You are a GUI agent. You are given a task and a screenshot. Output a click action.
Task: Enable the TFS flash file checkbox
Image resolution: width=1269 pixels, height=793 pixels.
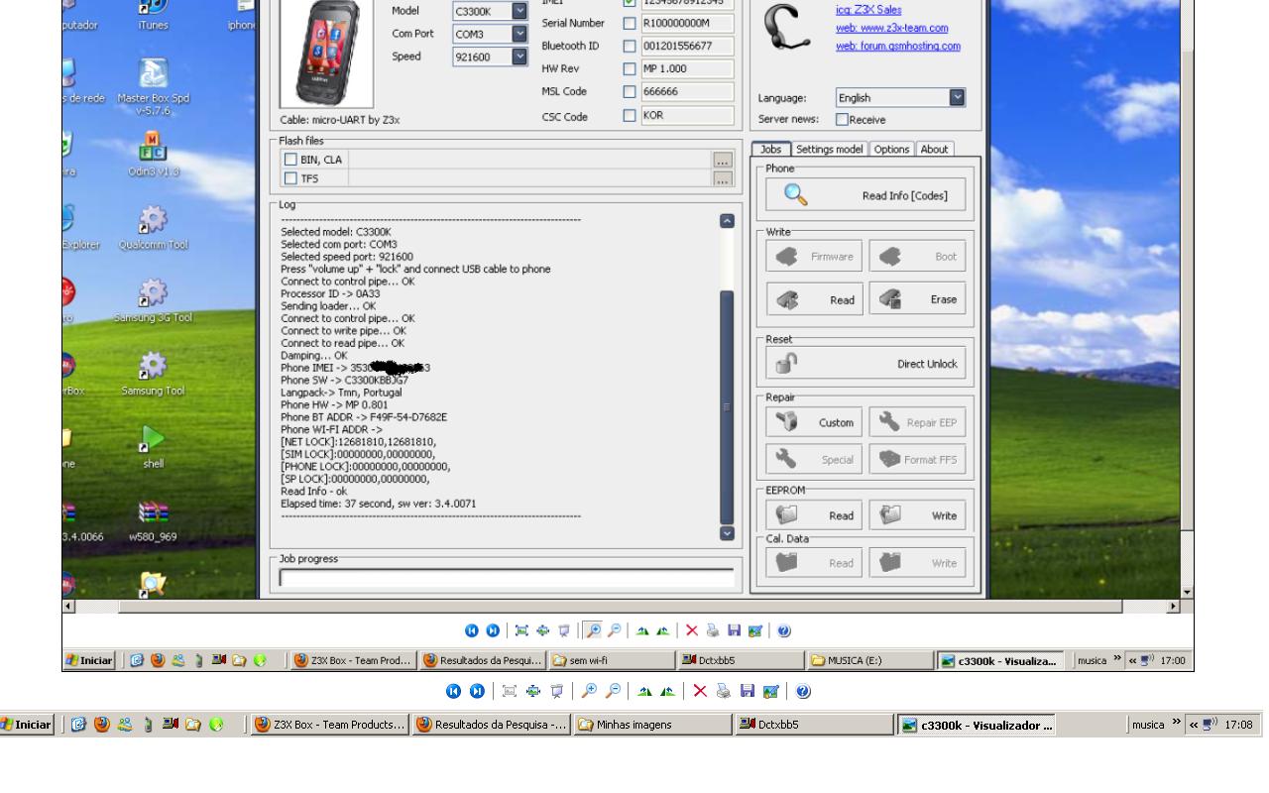point(291,178)
